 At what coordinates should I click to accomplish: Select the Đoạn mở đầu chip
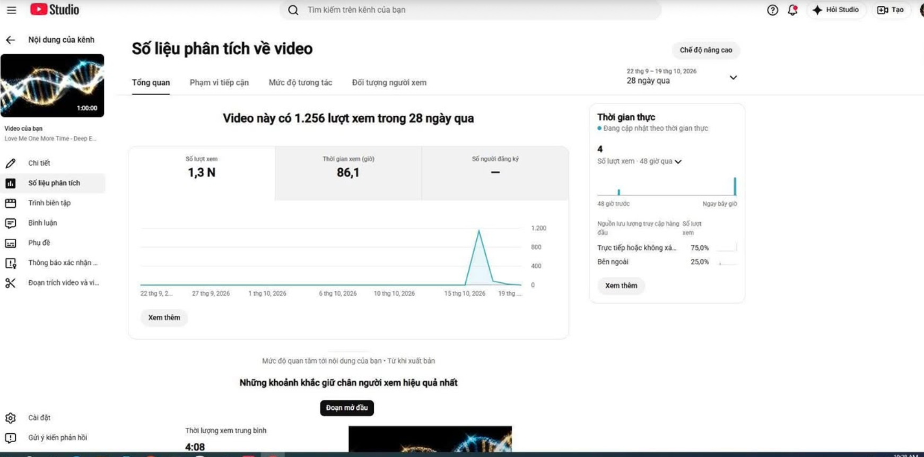pyautogui.click(x=347, y=408)
